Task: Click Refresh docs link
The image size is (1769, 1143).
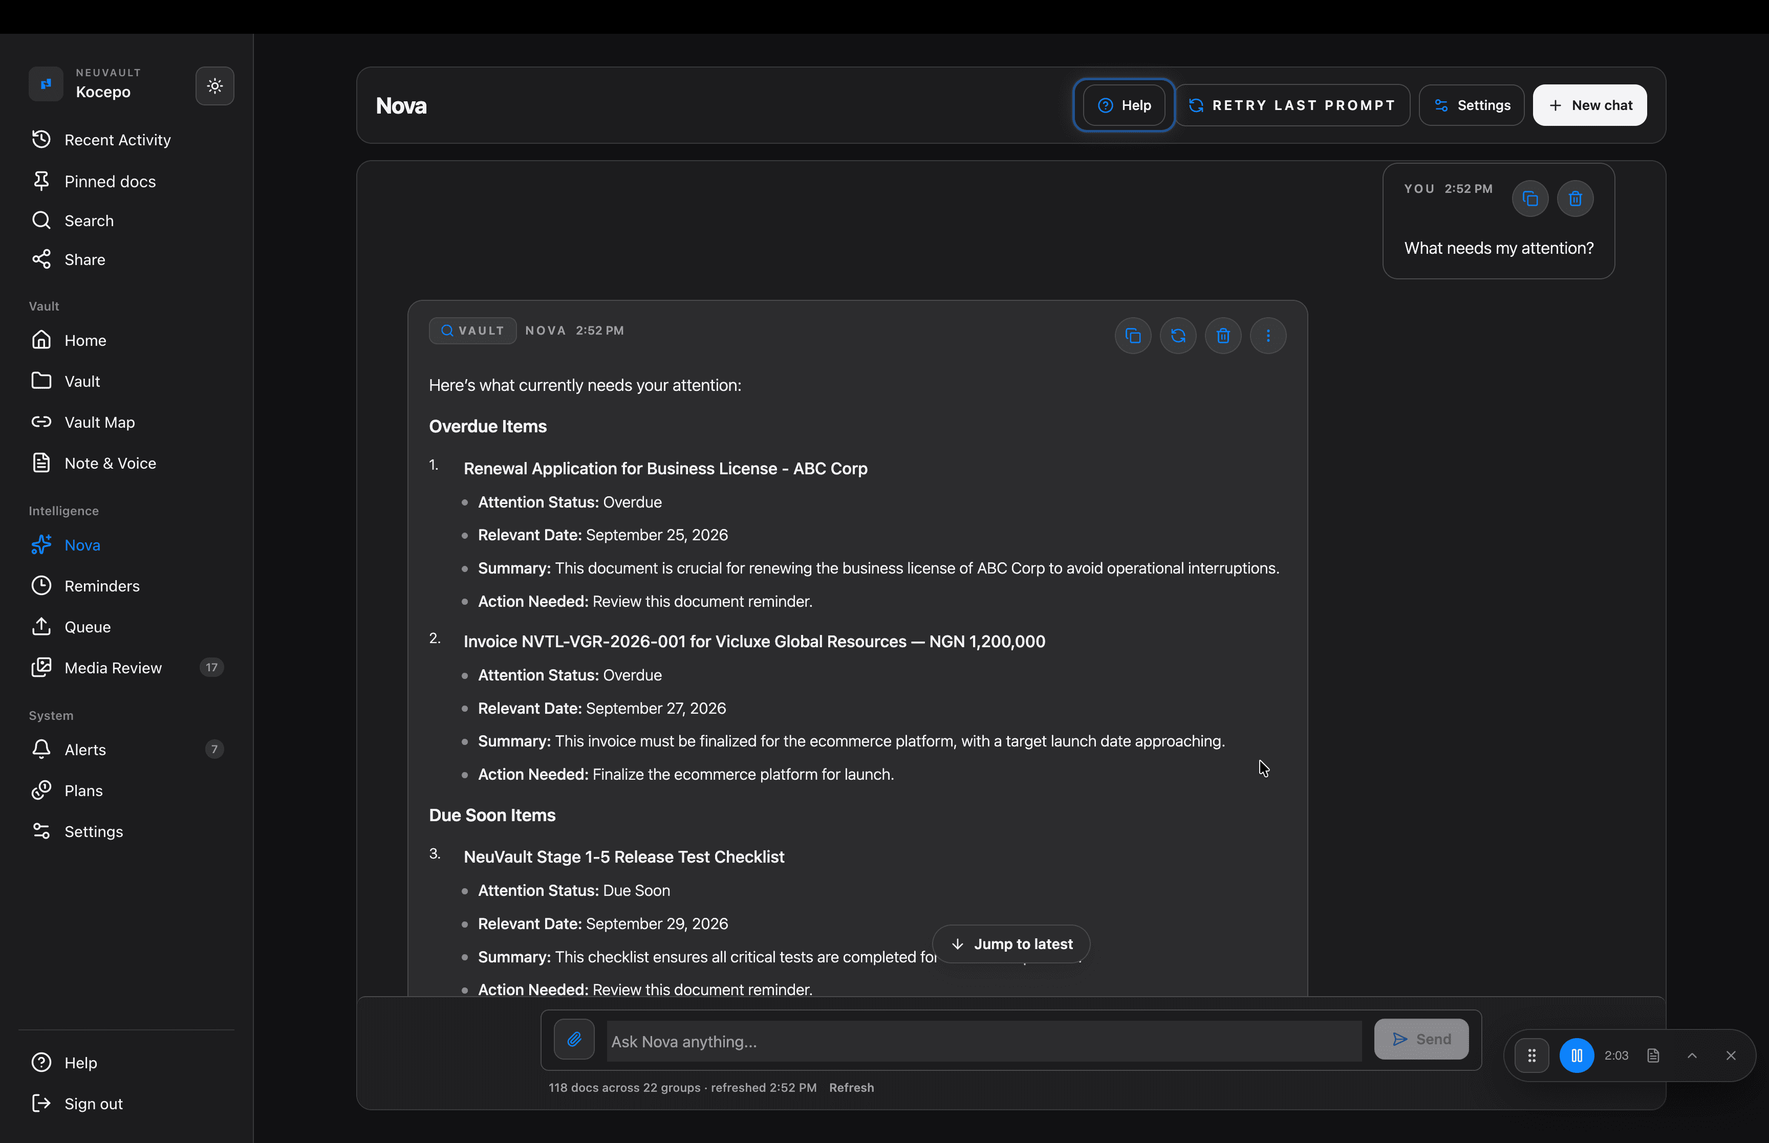Action: click(851, 1087)
